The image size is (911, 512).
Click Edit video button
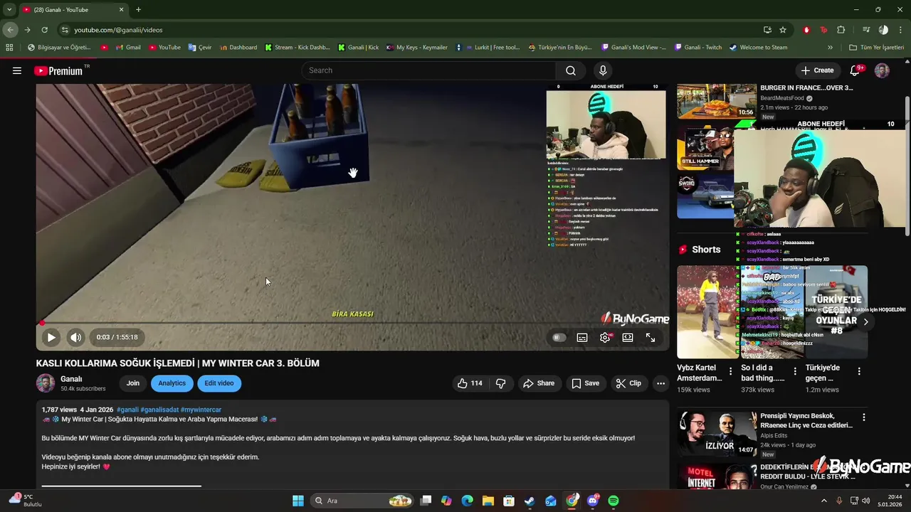coord(219,383)
